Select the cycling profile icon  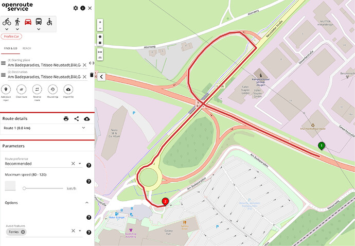[x=7, y=22]
